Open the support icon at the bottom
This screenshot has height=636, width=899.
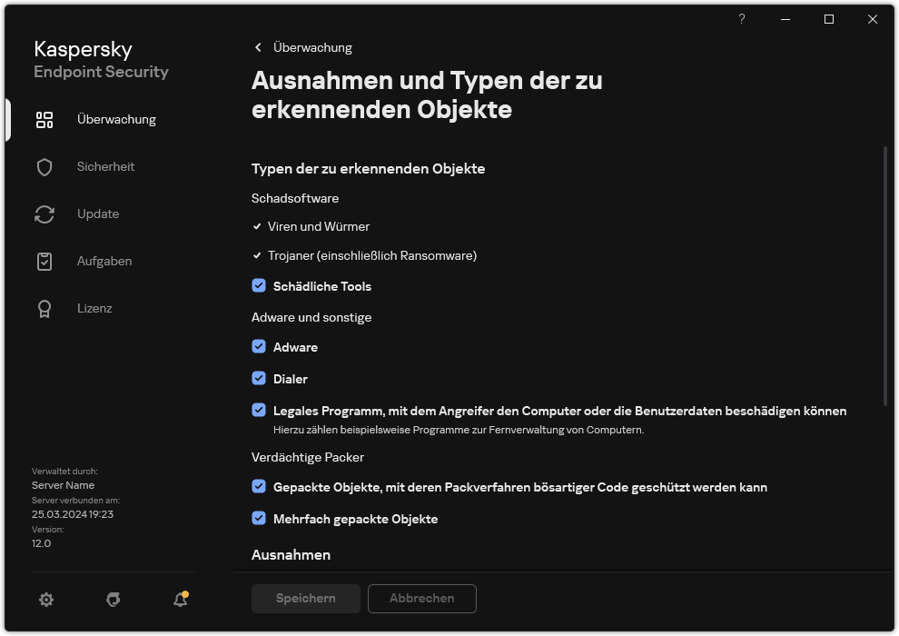coord(113,600)
